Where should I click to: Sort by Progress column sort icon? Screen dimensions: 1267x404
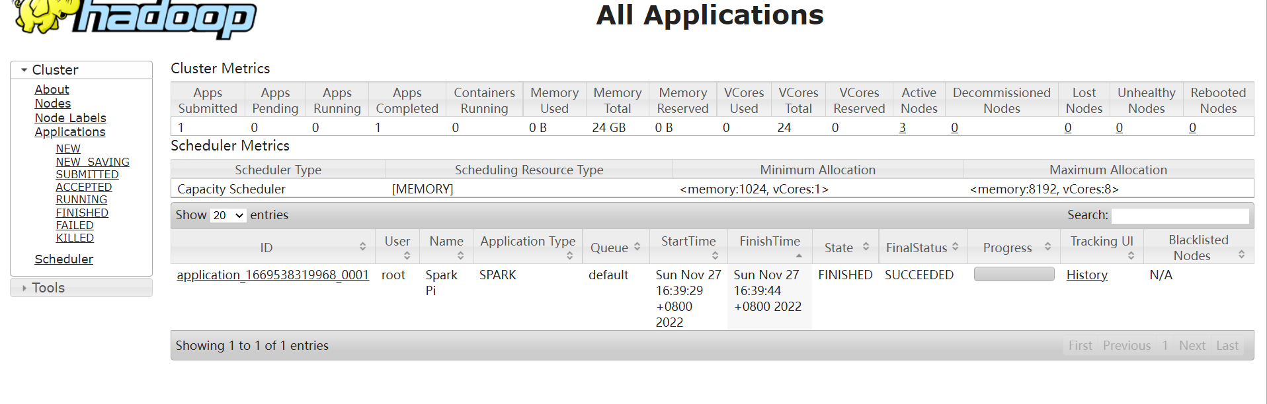click(1047, 247)
